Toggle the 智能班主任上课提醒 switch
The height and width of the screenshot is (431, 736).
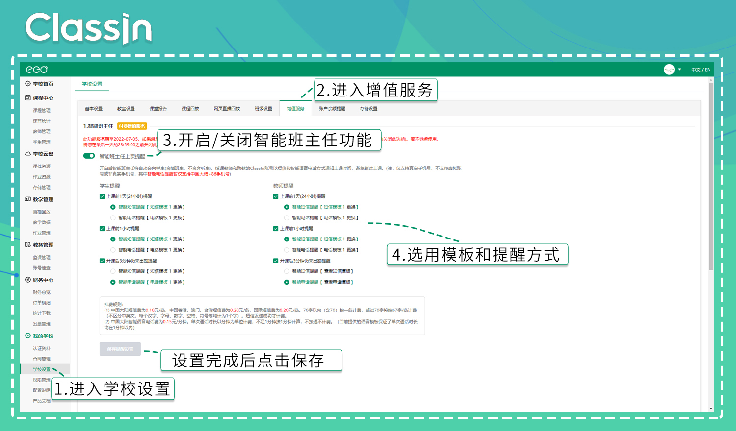(89, 156)
